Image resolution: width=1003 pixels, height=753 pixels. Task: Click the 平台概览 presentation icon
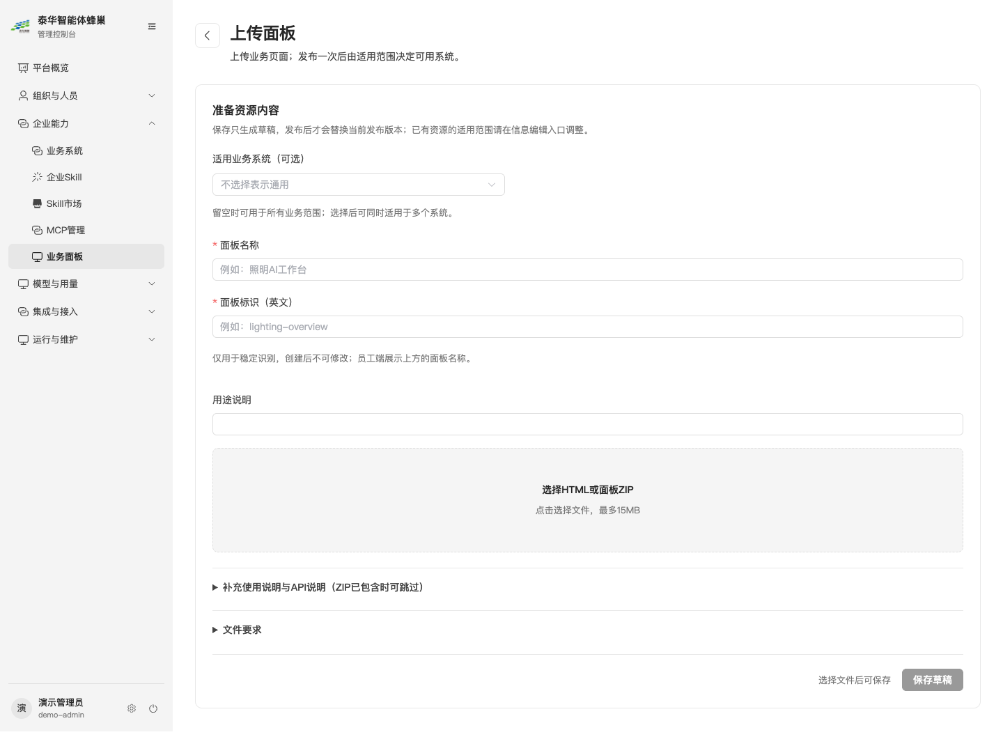pos(23,68)
